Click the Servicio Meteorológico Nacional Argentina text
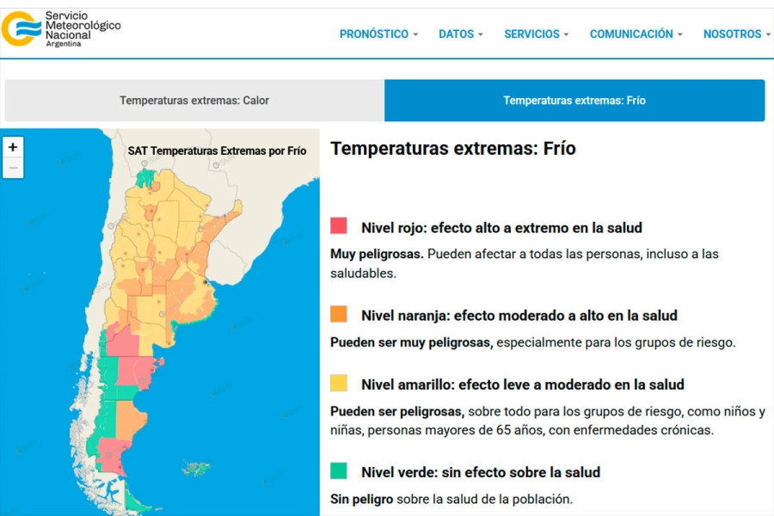The width and height of the screenshot is (774, 516). 83,29
